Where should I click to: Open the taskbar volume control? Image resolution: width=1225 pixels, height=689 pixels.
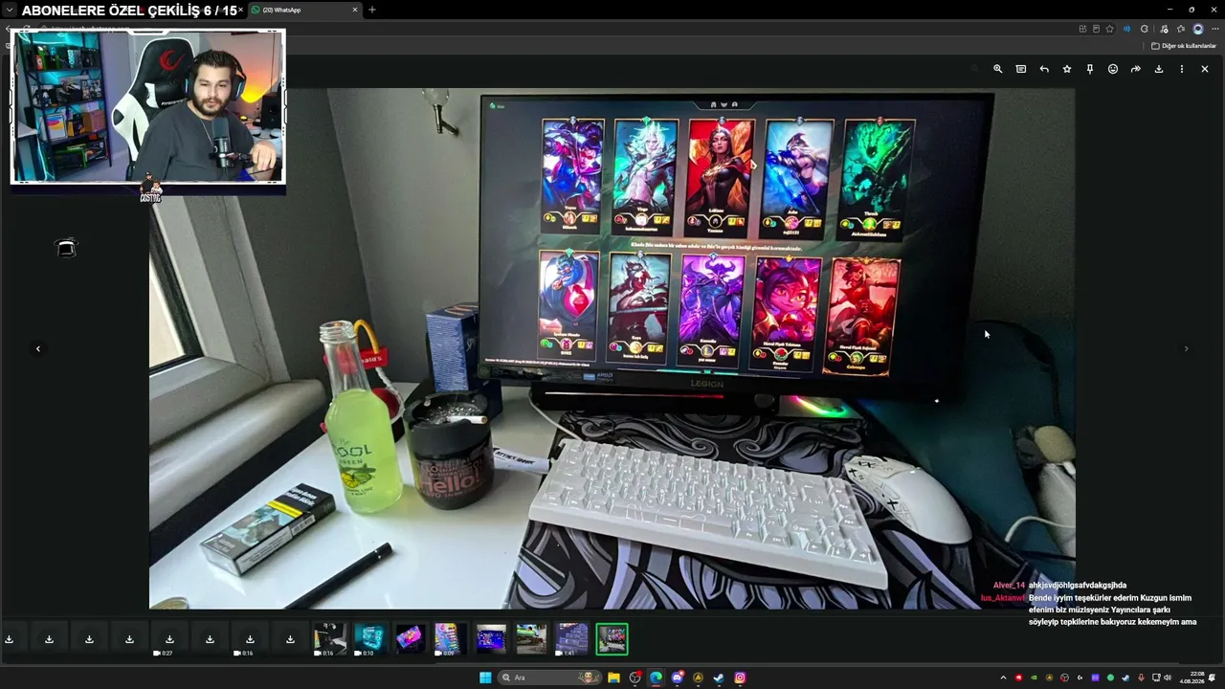click(x=1168, y=678)
